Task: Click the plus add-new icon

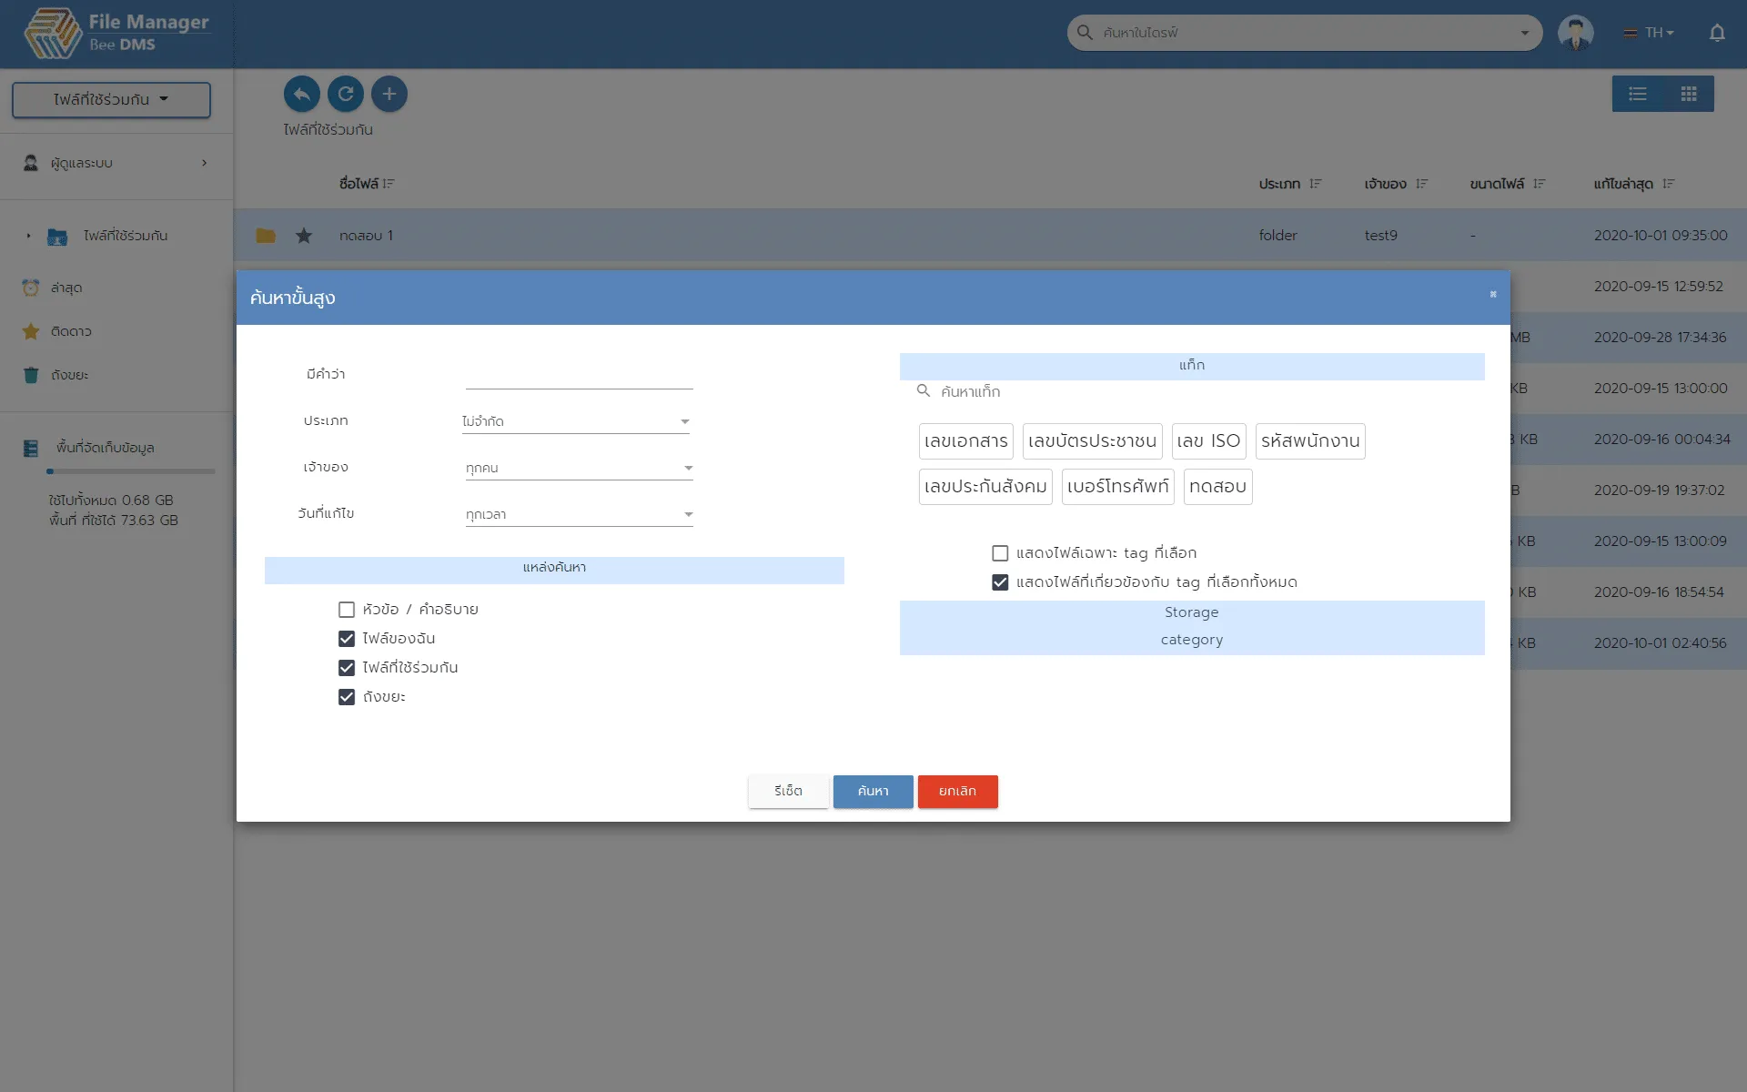Action: coord(389,94)
